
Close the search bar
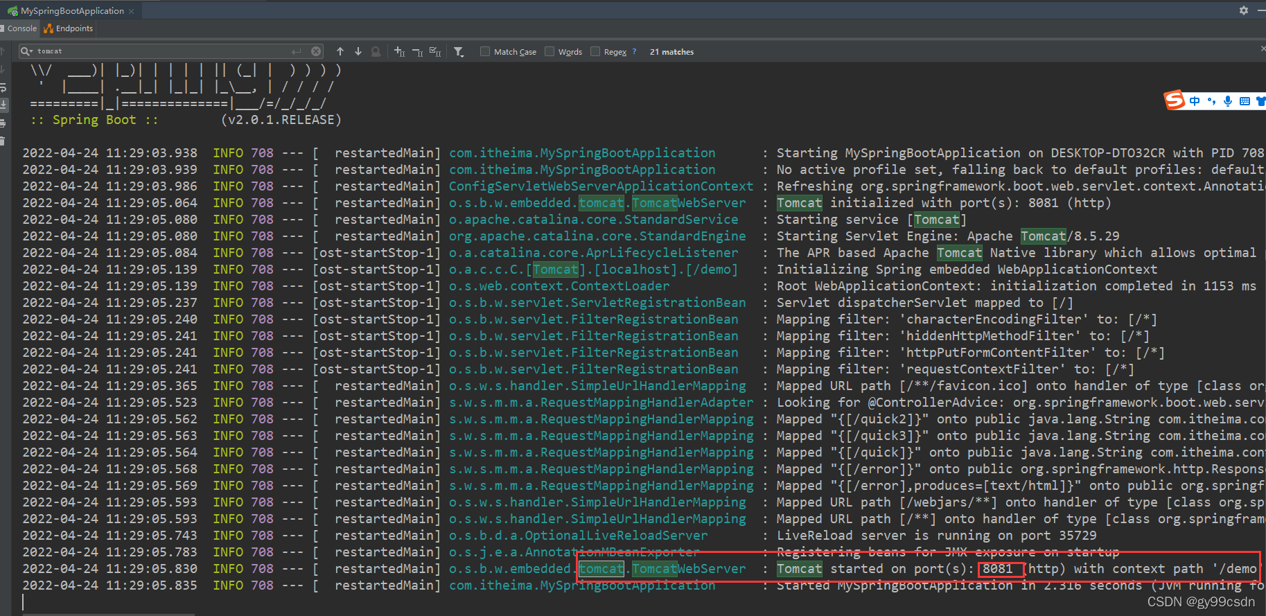coord(1263,49)
